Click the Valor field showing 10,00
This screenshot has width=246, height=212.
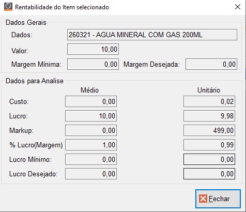coord(93,49)
